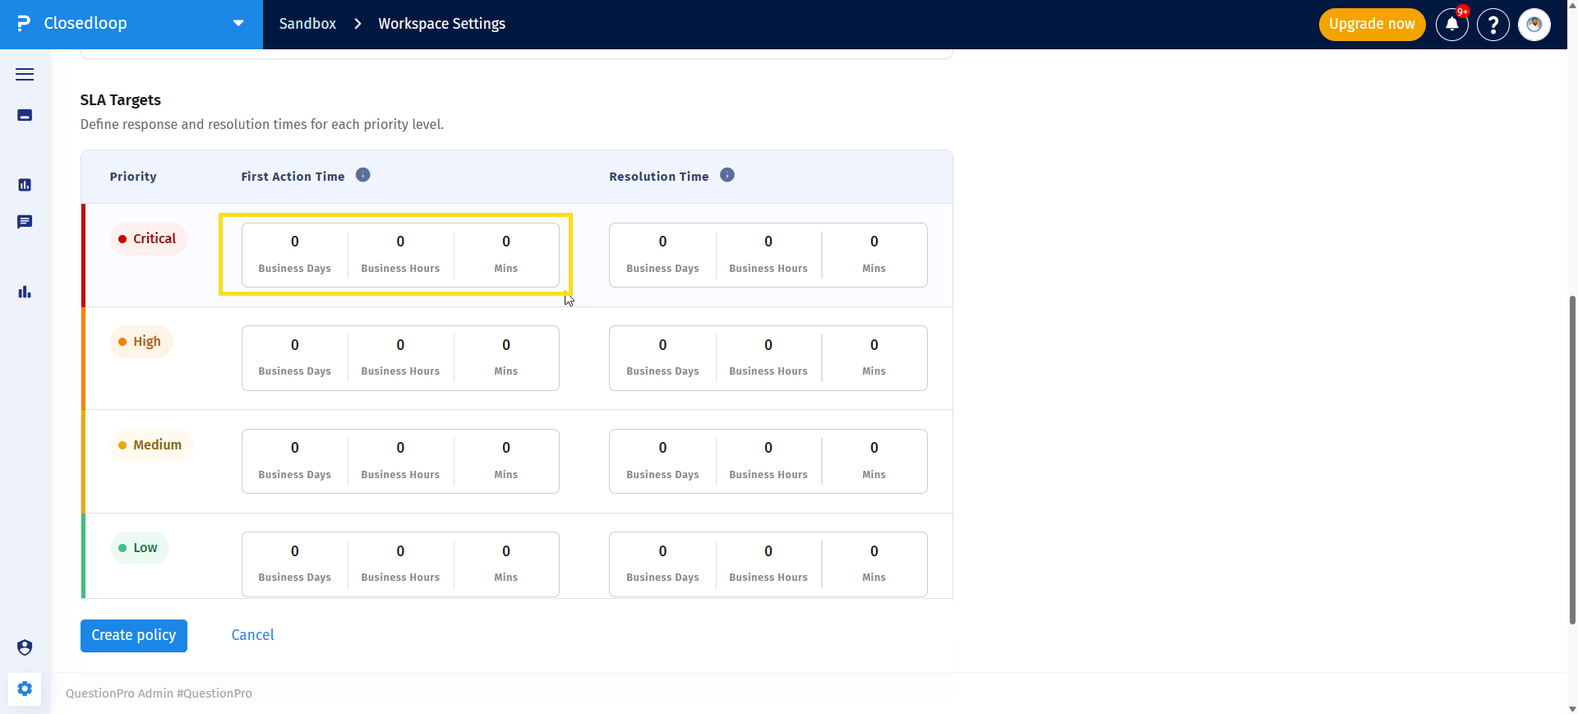This screenshot has width=1578, height=714.
Task: Click the Priority column header
Action: pyautogui.click(x=133, y=177)
